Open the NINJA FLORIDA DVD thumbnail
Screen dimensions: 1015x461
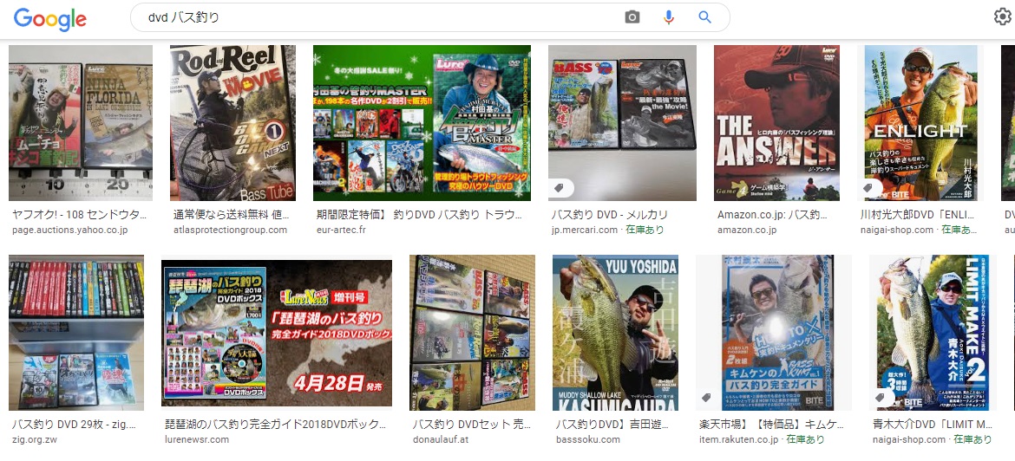81,123
